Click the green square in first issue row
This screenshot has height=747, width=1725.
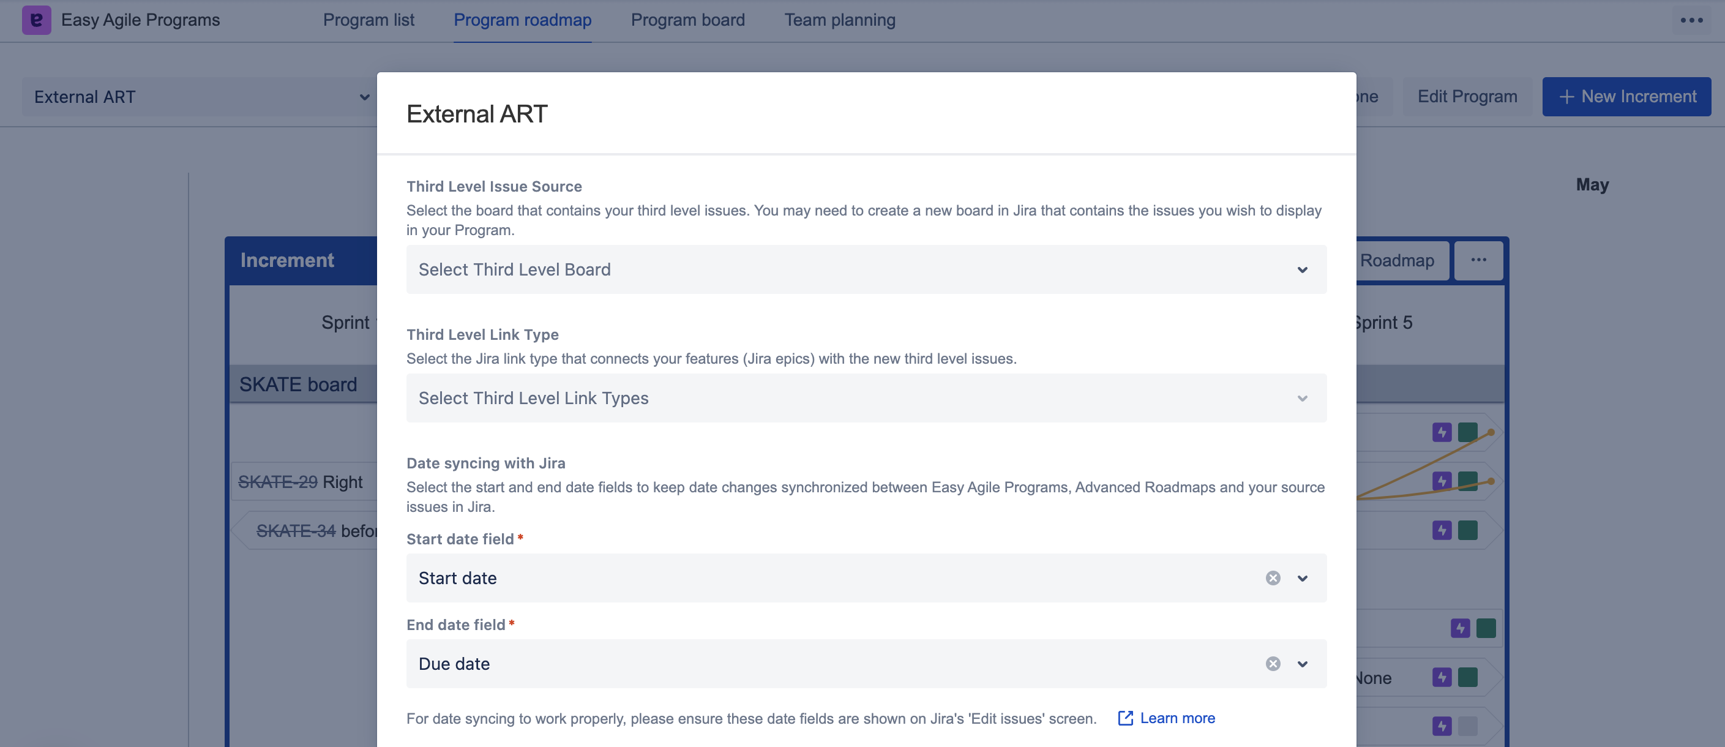[1467, 432]
